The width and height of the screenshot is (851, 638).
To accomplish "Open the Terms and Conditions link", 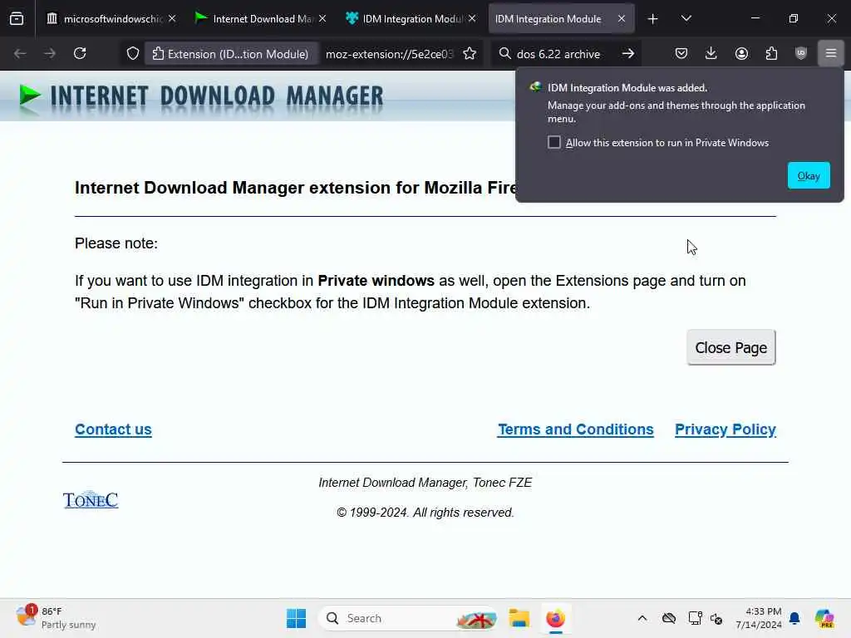I will [576, 429].
